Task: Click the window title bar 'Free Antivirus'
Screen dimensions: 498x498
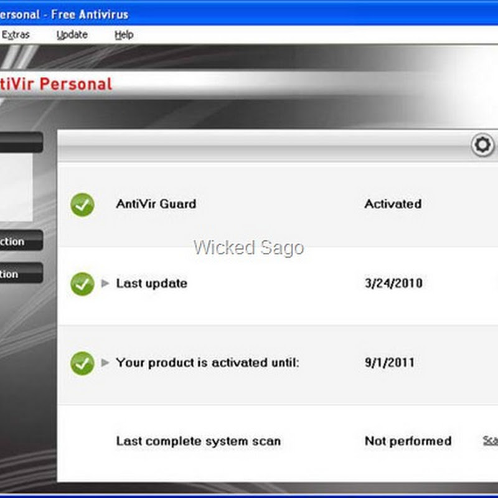Action: 90,14
